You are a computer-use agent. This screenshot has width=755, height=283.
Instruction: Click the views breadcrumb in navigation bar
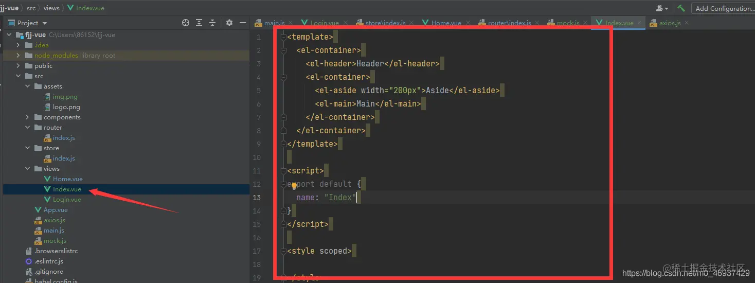pyautogui.click(x=51, y=8)
